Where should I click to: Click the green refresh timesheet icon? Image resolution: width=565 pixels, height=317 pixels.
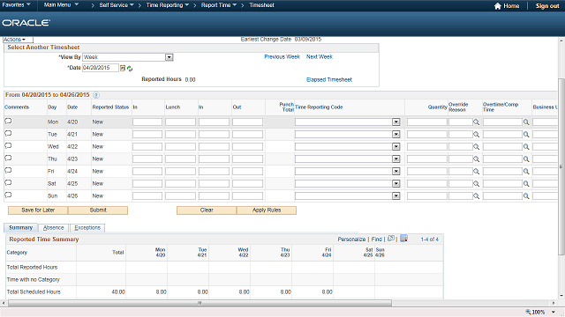tap(130, 69)
